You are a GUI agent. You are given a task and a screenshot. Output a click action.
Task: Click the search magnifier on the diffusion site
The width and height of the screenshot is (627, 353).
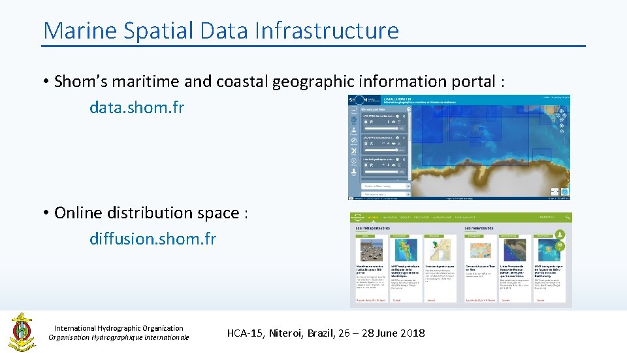pyautogui.click(x=568, y=218)
